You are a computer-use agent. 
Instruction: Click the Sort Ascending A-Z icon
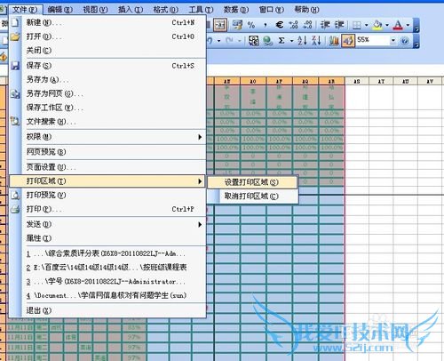[x=302, y=40]
